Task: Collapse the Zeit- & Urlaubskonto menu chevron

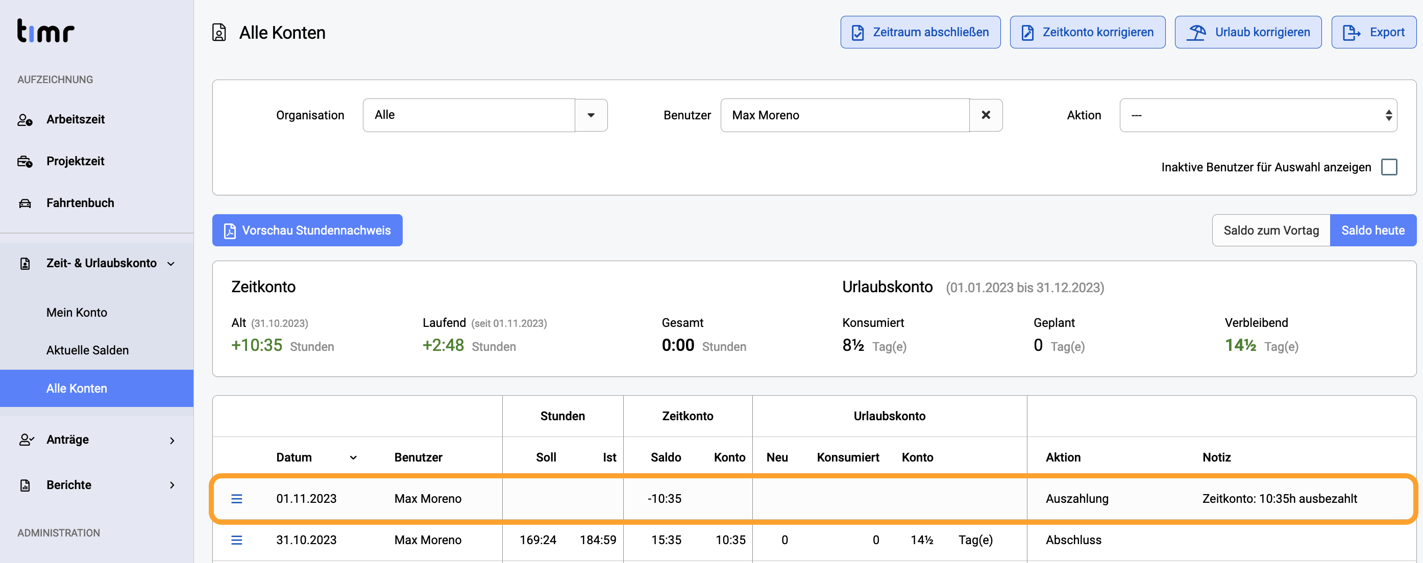Action: pyautogui.click(x=171, y=264)
